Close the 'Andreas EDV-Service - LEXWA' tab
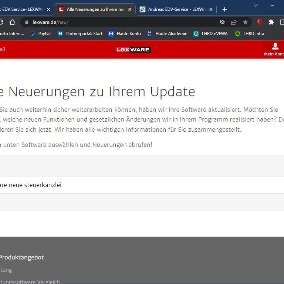 point(211,9)
